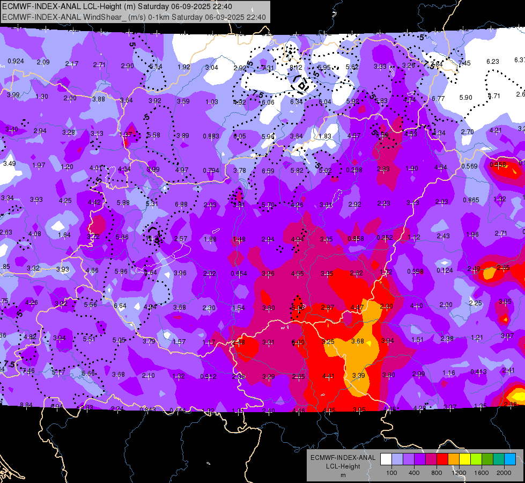
Task: Select the grid value 5.90
Action: pyautogui.click(x=465, y=98)
